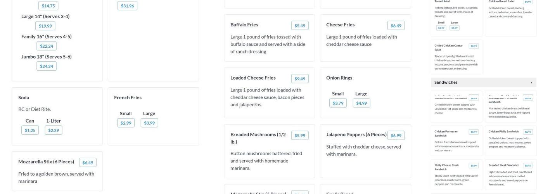Viewport: 543px width, 194px height.
Task: Choose Family 16" size at $22.24
Action: click(x=47, y=46)
